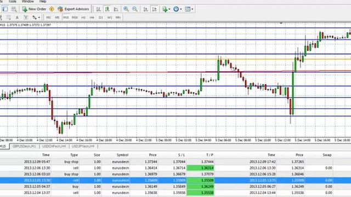Switch to M5 timeframe
The width and height of the screenshot is (351, 197).
pos(57,18)
